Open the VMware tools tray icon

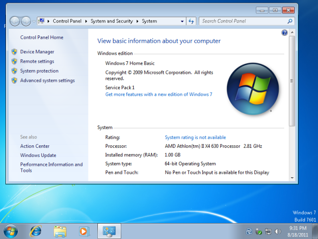[249, 231]
